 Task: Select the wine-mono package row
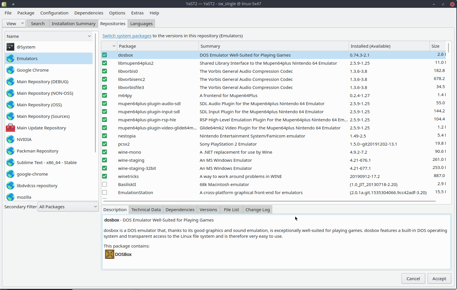pyautogui.click(x=274, y=152)
